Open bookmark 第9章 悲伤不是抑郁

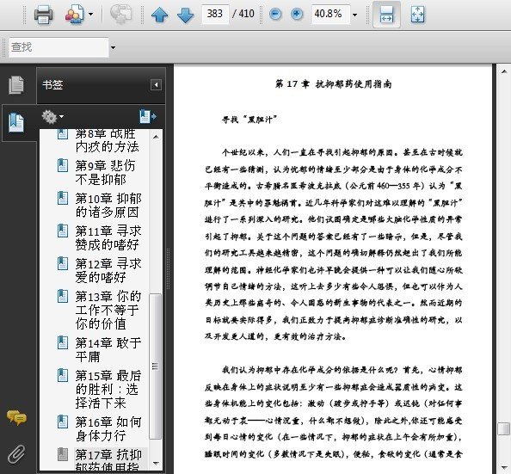[105, 172]
